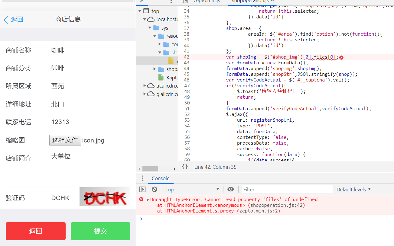Click the red error icon in console message
This screenshot has width=394, height=246.
click(141, 199)
